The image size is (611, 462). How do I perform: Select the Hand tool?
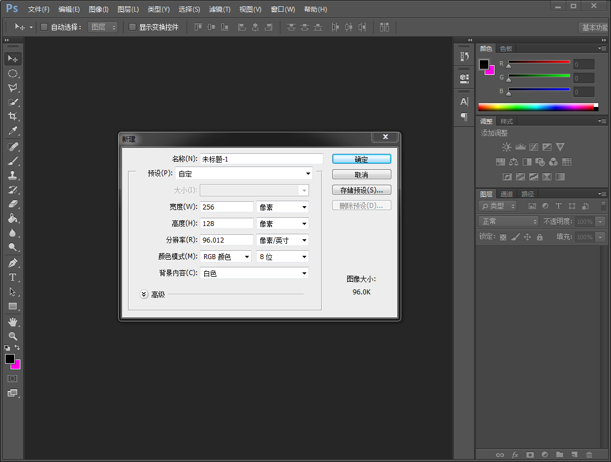[x=13, y=321]
